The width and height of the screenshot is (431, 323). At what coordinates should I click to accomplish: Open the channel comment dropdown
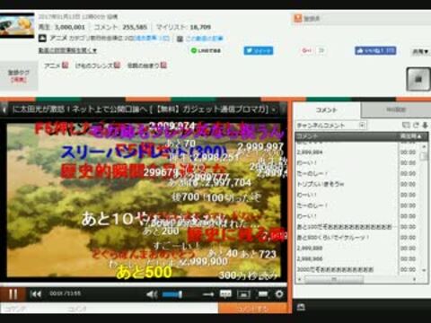coord(330,126)
